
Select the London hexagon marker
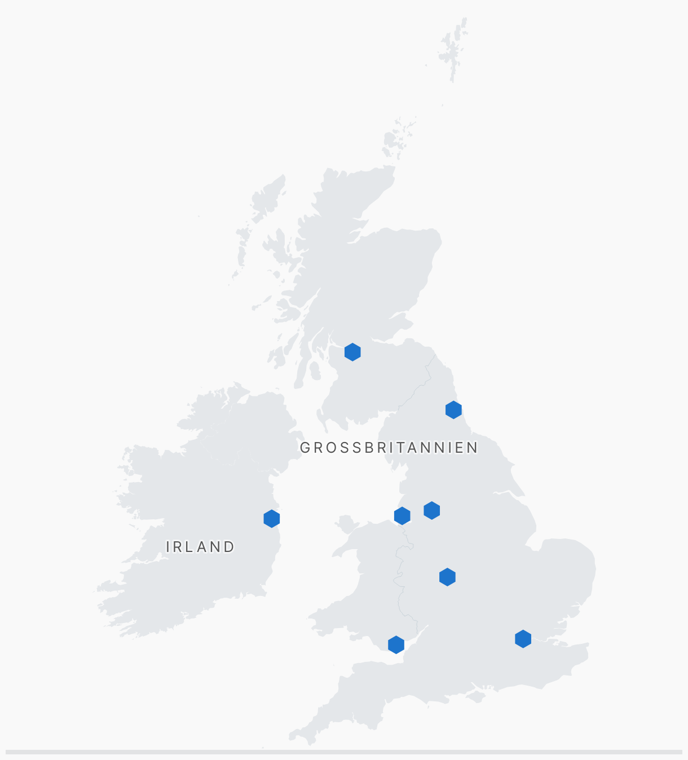(523, 639)
